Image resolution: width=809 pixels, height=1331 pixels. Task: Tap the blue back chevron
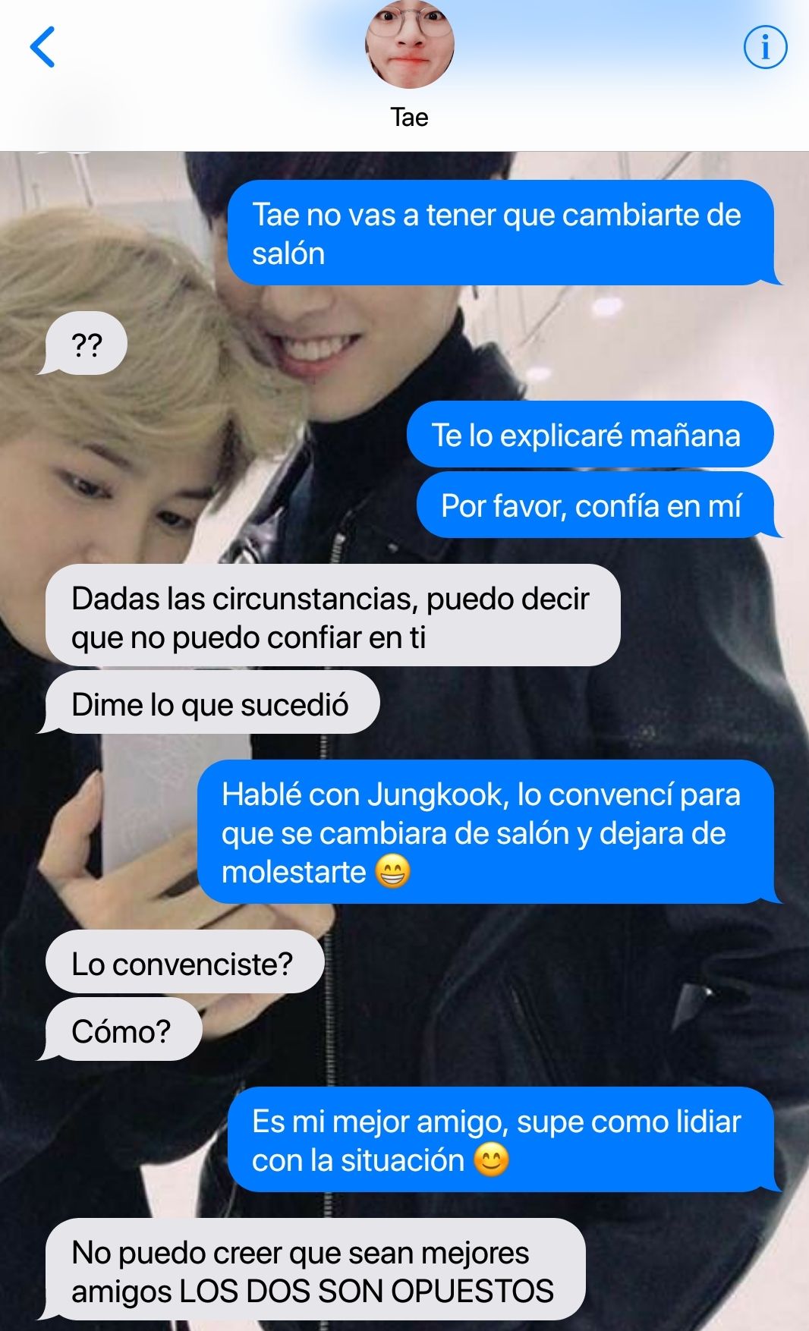[42, 47]
